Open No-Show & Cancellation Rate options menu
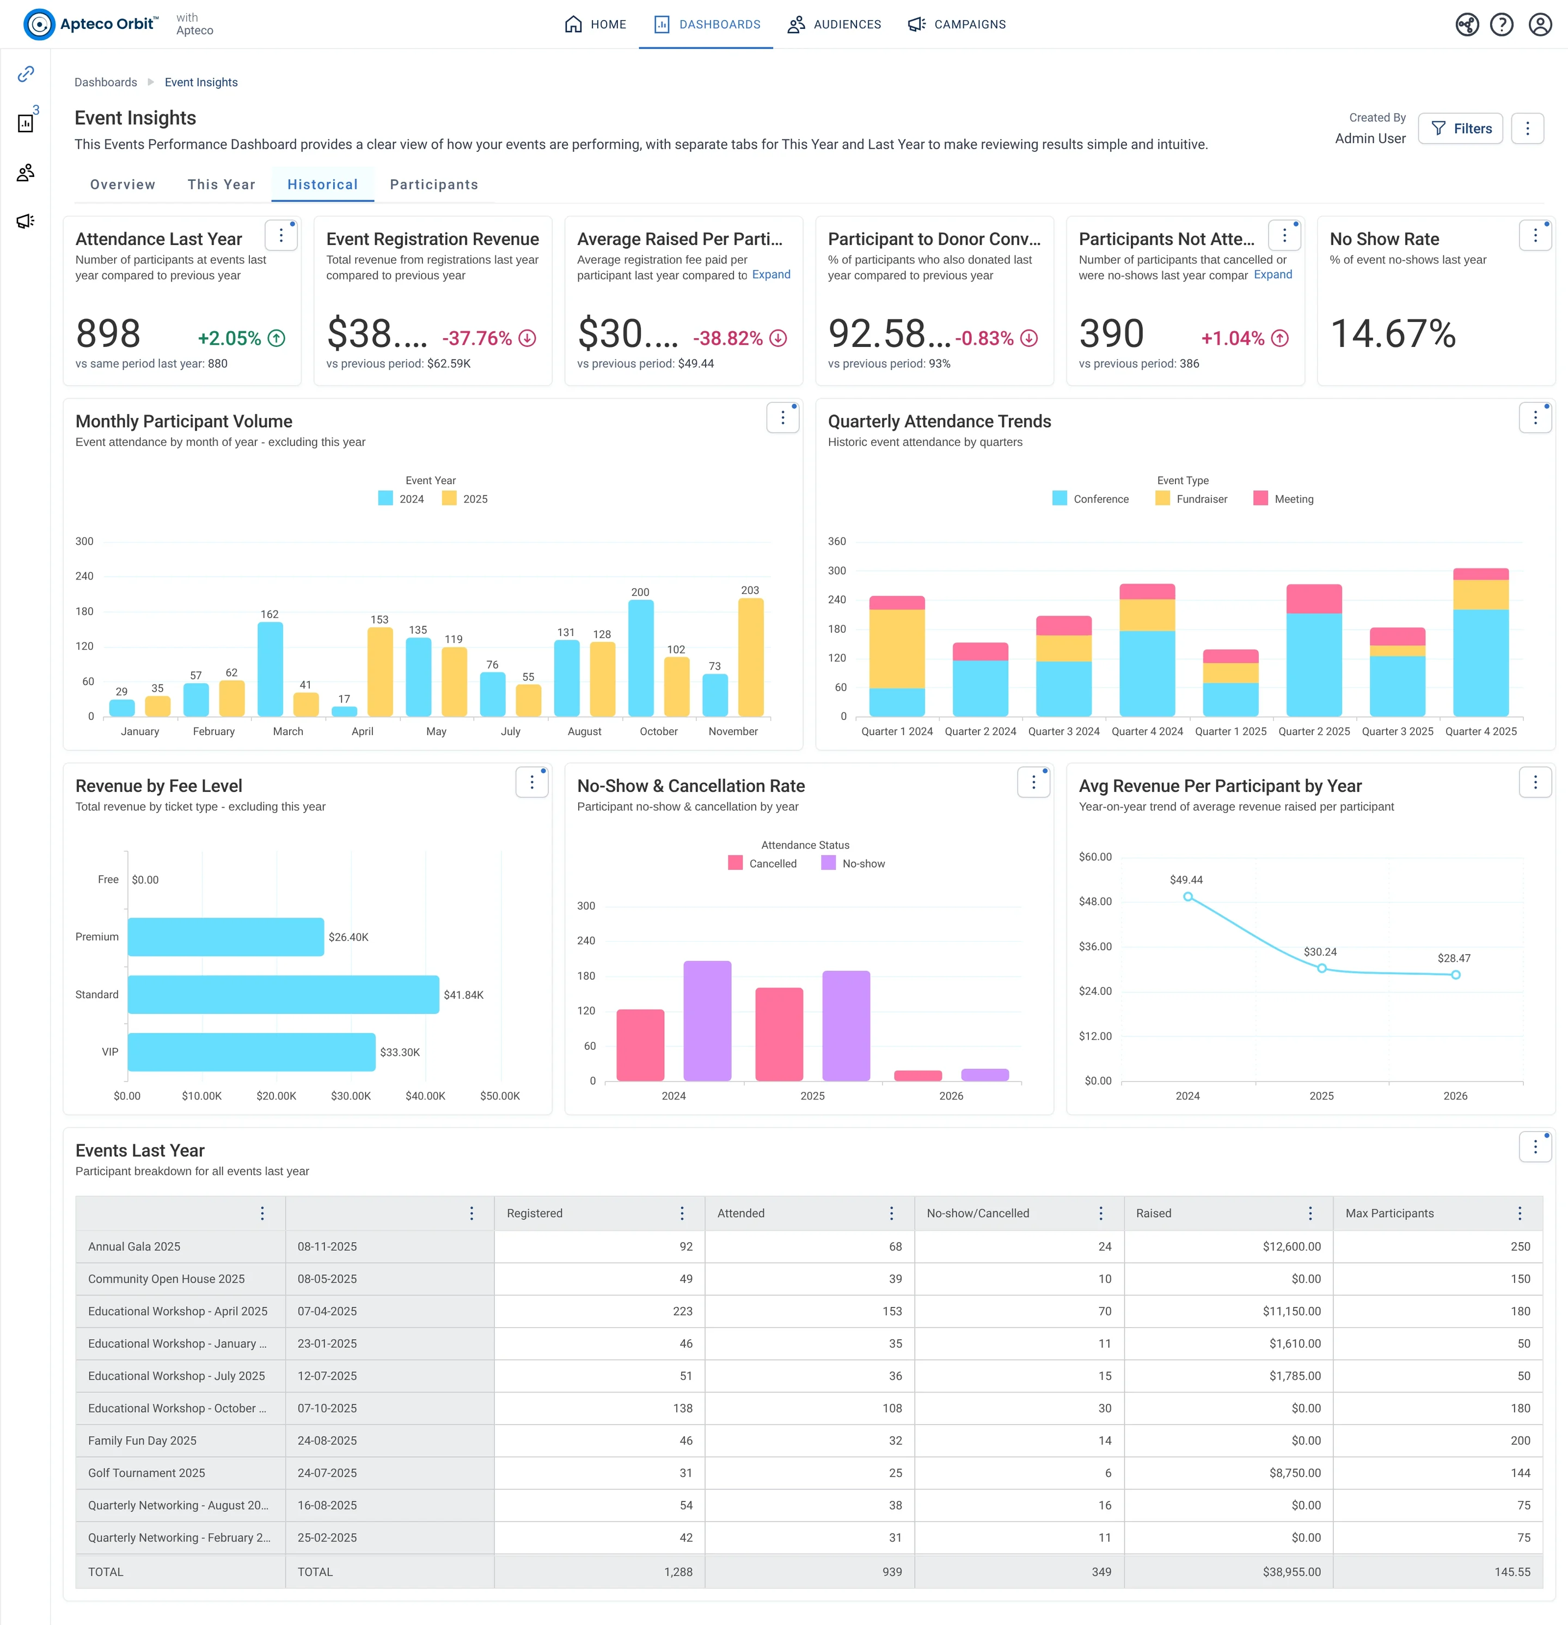The image size is (1568, 1625). (x=1033, y=783)
